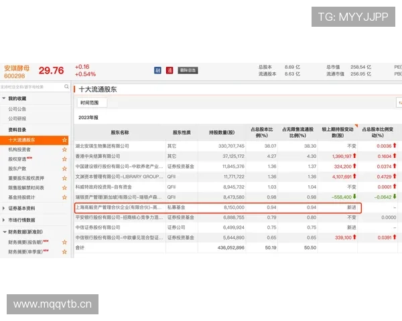Toggle favorite star for 重要股东股权质押
402x321 pixels.
coord(64,178)
